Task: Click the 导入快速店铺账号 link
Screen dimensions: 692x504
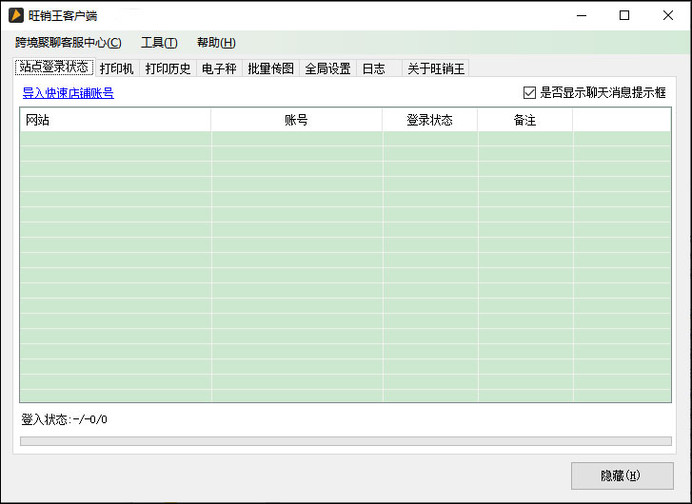Action: [x=69, y=93]
